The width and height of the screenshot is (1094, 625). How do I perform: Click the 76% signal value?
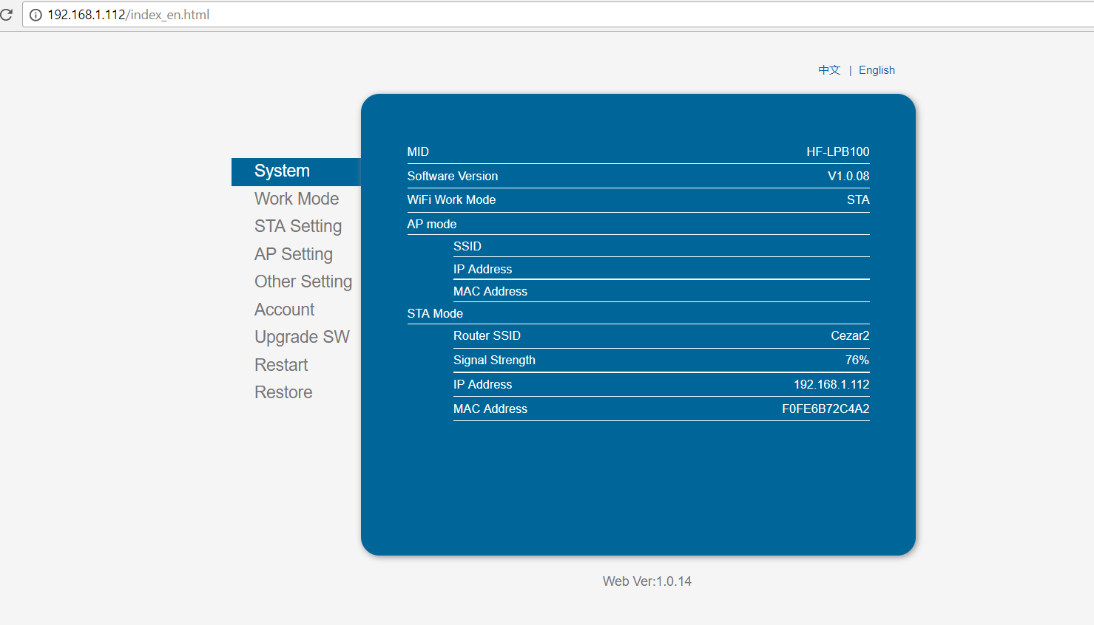coord(857,360)
